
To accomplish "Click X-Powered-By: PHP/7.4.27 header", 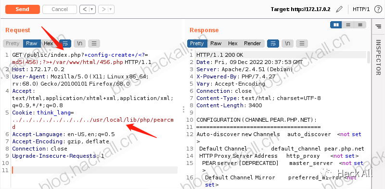I will coord(236,76).
